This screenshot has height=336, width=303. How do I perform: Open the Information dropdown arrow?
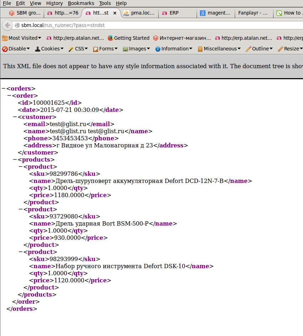click(191, 49)
